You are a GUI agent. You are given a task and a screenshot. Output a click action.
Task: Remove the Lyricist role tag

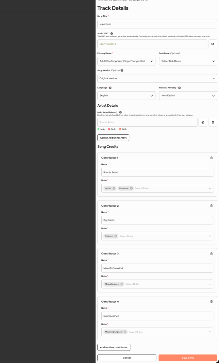click(x=114, y=188)
